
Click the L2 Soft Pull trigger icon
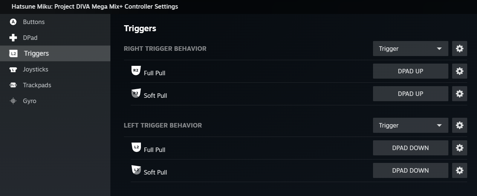click(x=136, y=170)
